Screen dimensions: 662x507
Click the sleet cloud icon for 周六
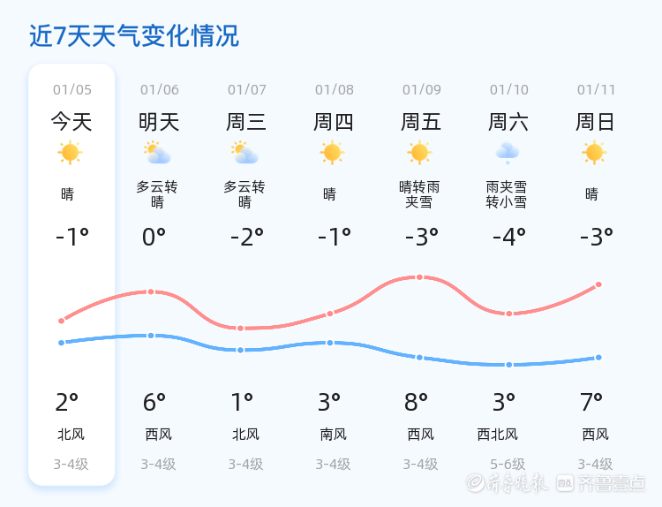pos(508,153)
